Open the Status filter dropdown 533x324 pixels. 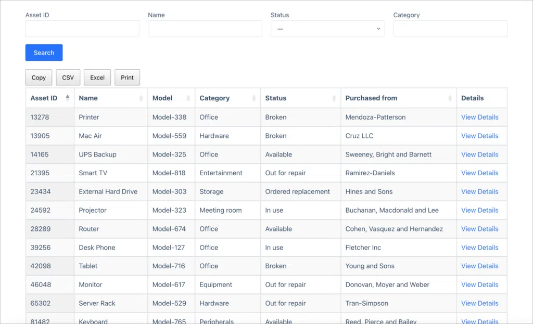coord(327,29)
